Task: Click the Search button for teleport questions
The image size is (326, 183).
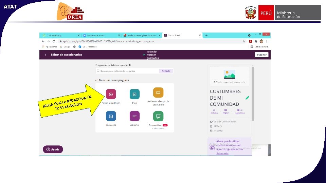Action: 166,71
